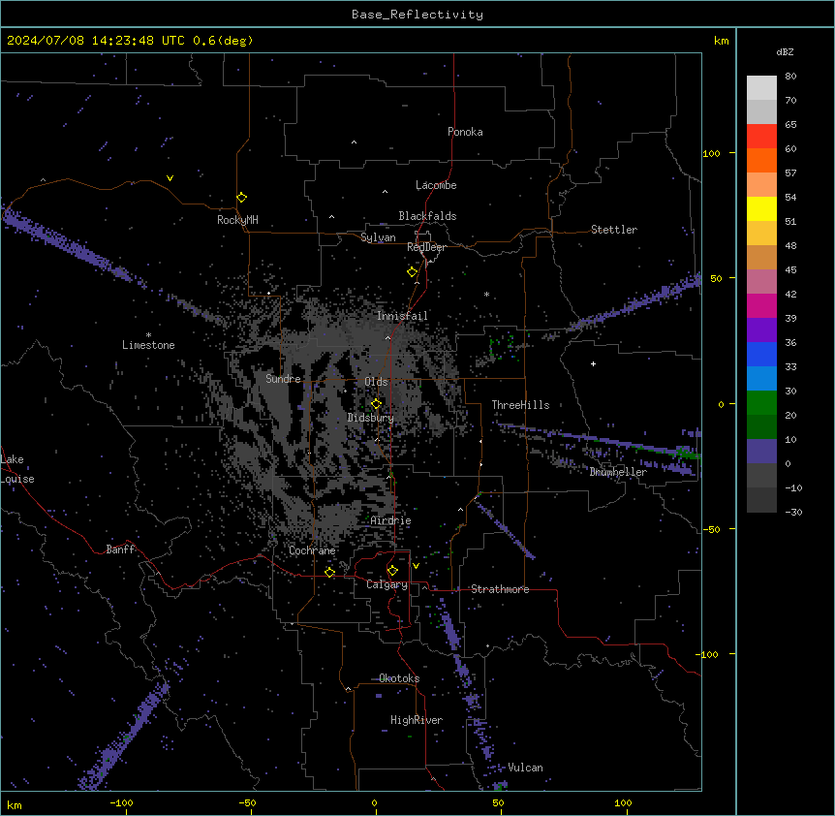This screenshot has width=835, height=816.
Task: Select the Innisfail city label
Action: coord(402,316)
